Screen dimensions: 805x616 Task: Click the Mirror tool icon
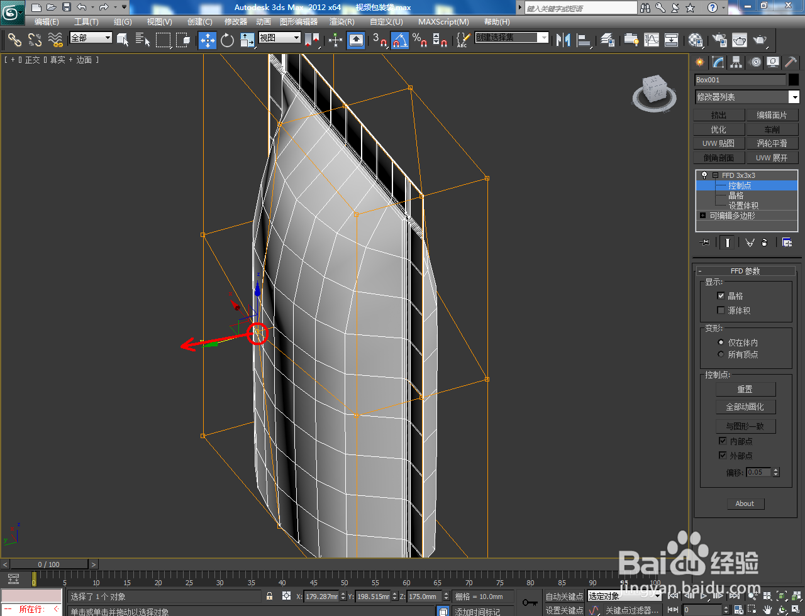(563, 40)
